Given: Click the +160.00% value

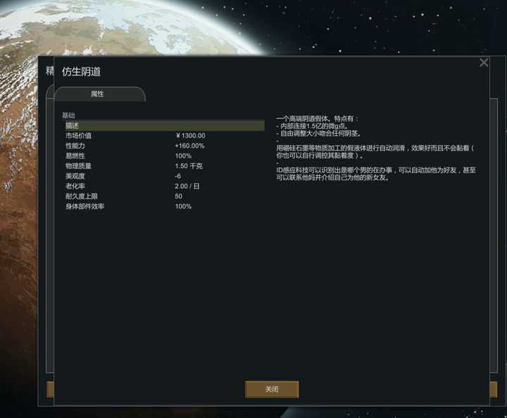Looking at the screenshot, I should [189, 146].
